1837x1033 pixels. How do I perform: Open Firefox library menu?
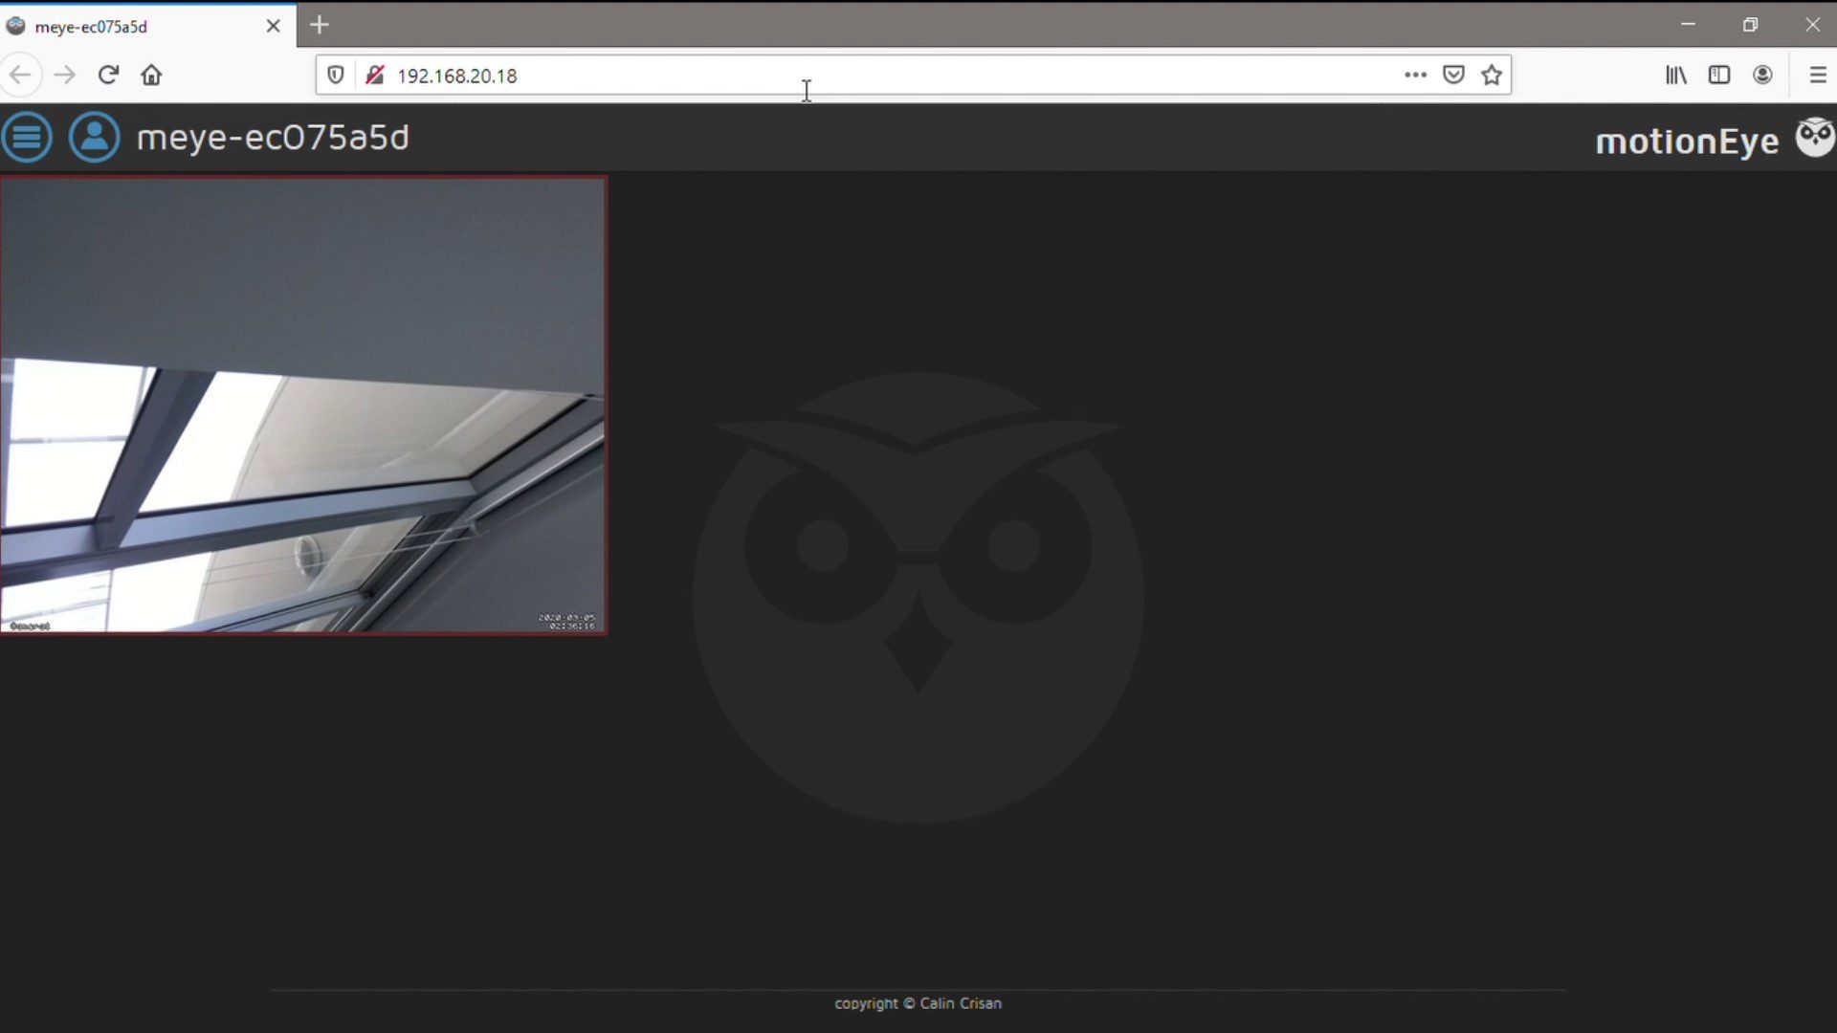click(1675, 75)
